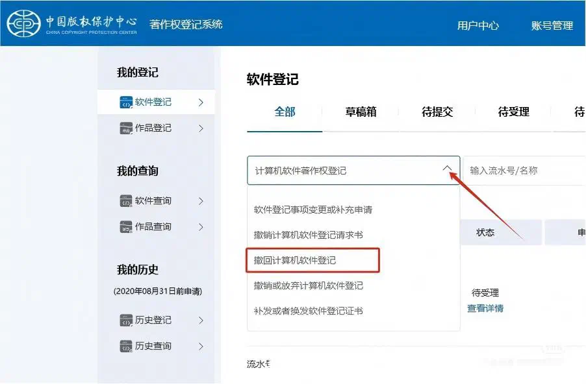The height and width of the screenshot is (384, 586).
Task: Open 作品登记 in the sidebar
Action: tap(156, 128)
